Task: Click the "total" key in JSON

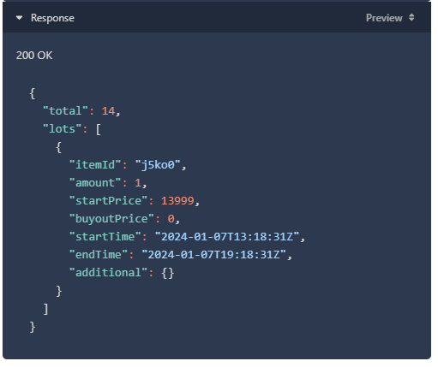Action: click(65, 111)
